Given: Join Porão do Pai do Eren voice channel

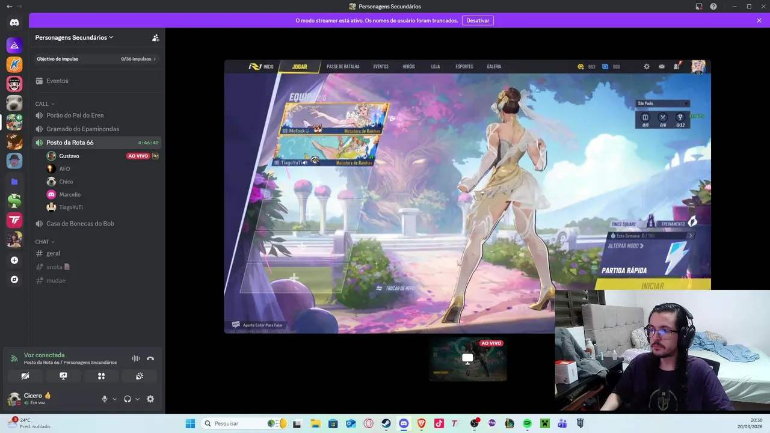Looking at the screenshot, I should point(96,115).
